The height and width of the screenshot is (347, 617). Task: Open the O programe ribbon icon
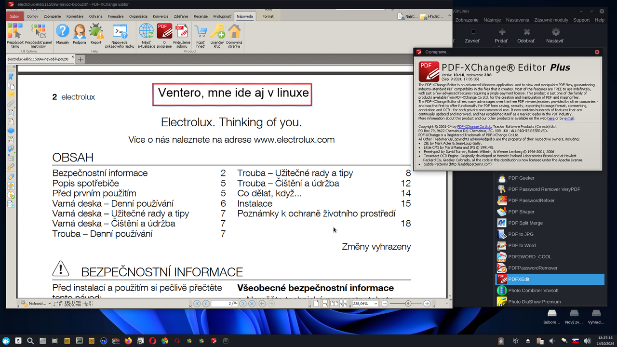(x=164, y=35)
